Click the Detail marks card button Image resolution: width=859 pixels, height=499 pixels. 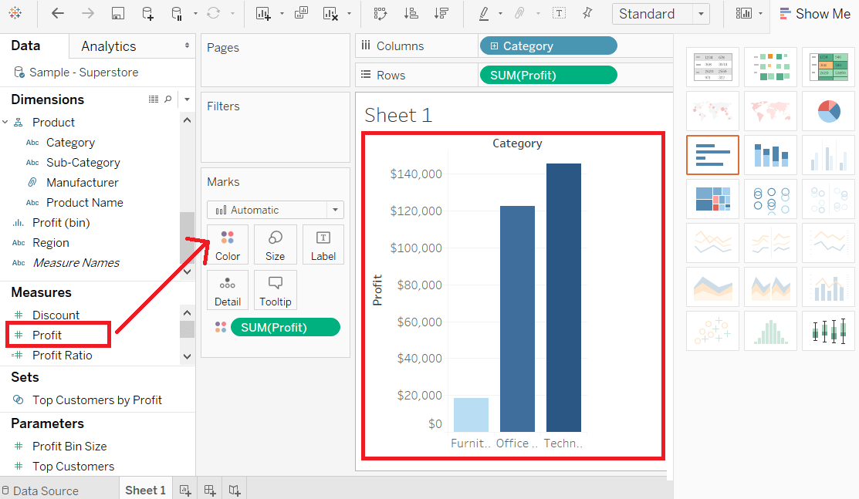click(x=228, y=290)
